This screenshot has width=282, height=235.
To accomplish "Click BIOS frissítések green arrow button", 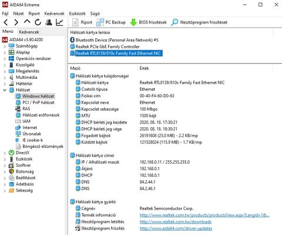I will [148, 22].
